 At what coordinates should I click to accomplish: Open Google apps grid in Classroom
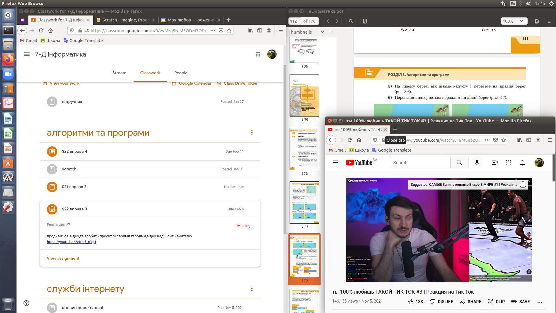coord(258,54)
